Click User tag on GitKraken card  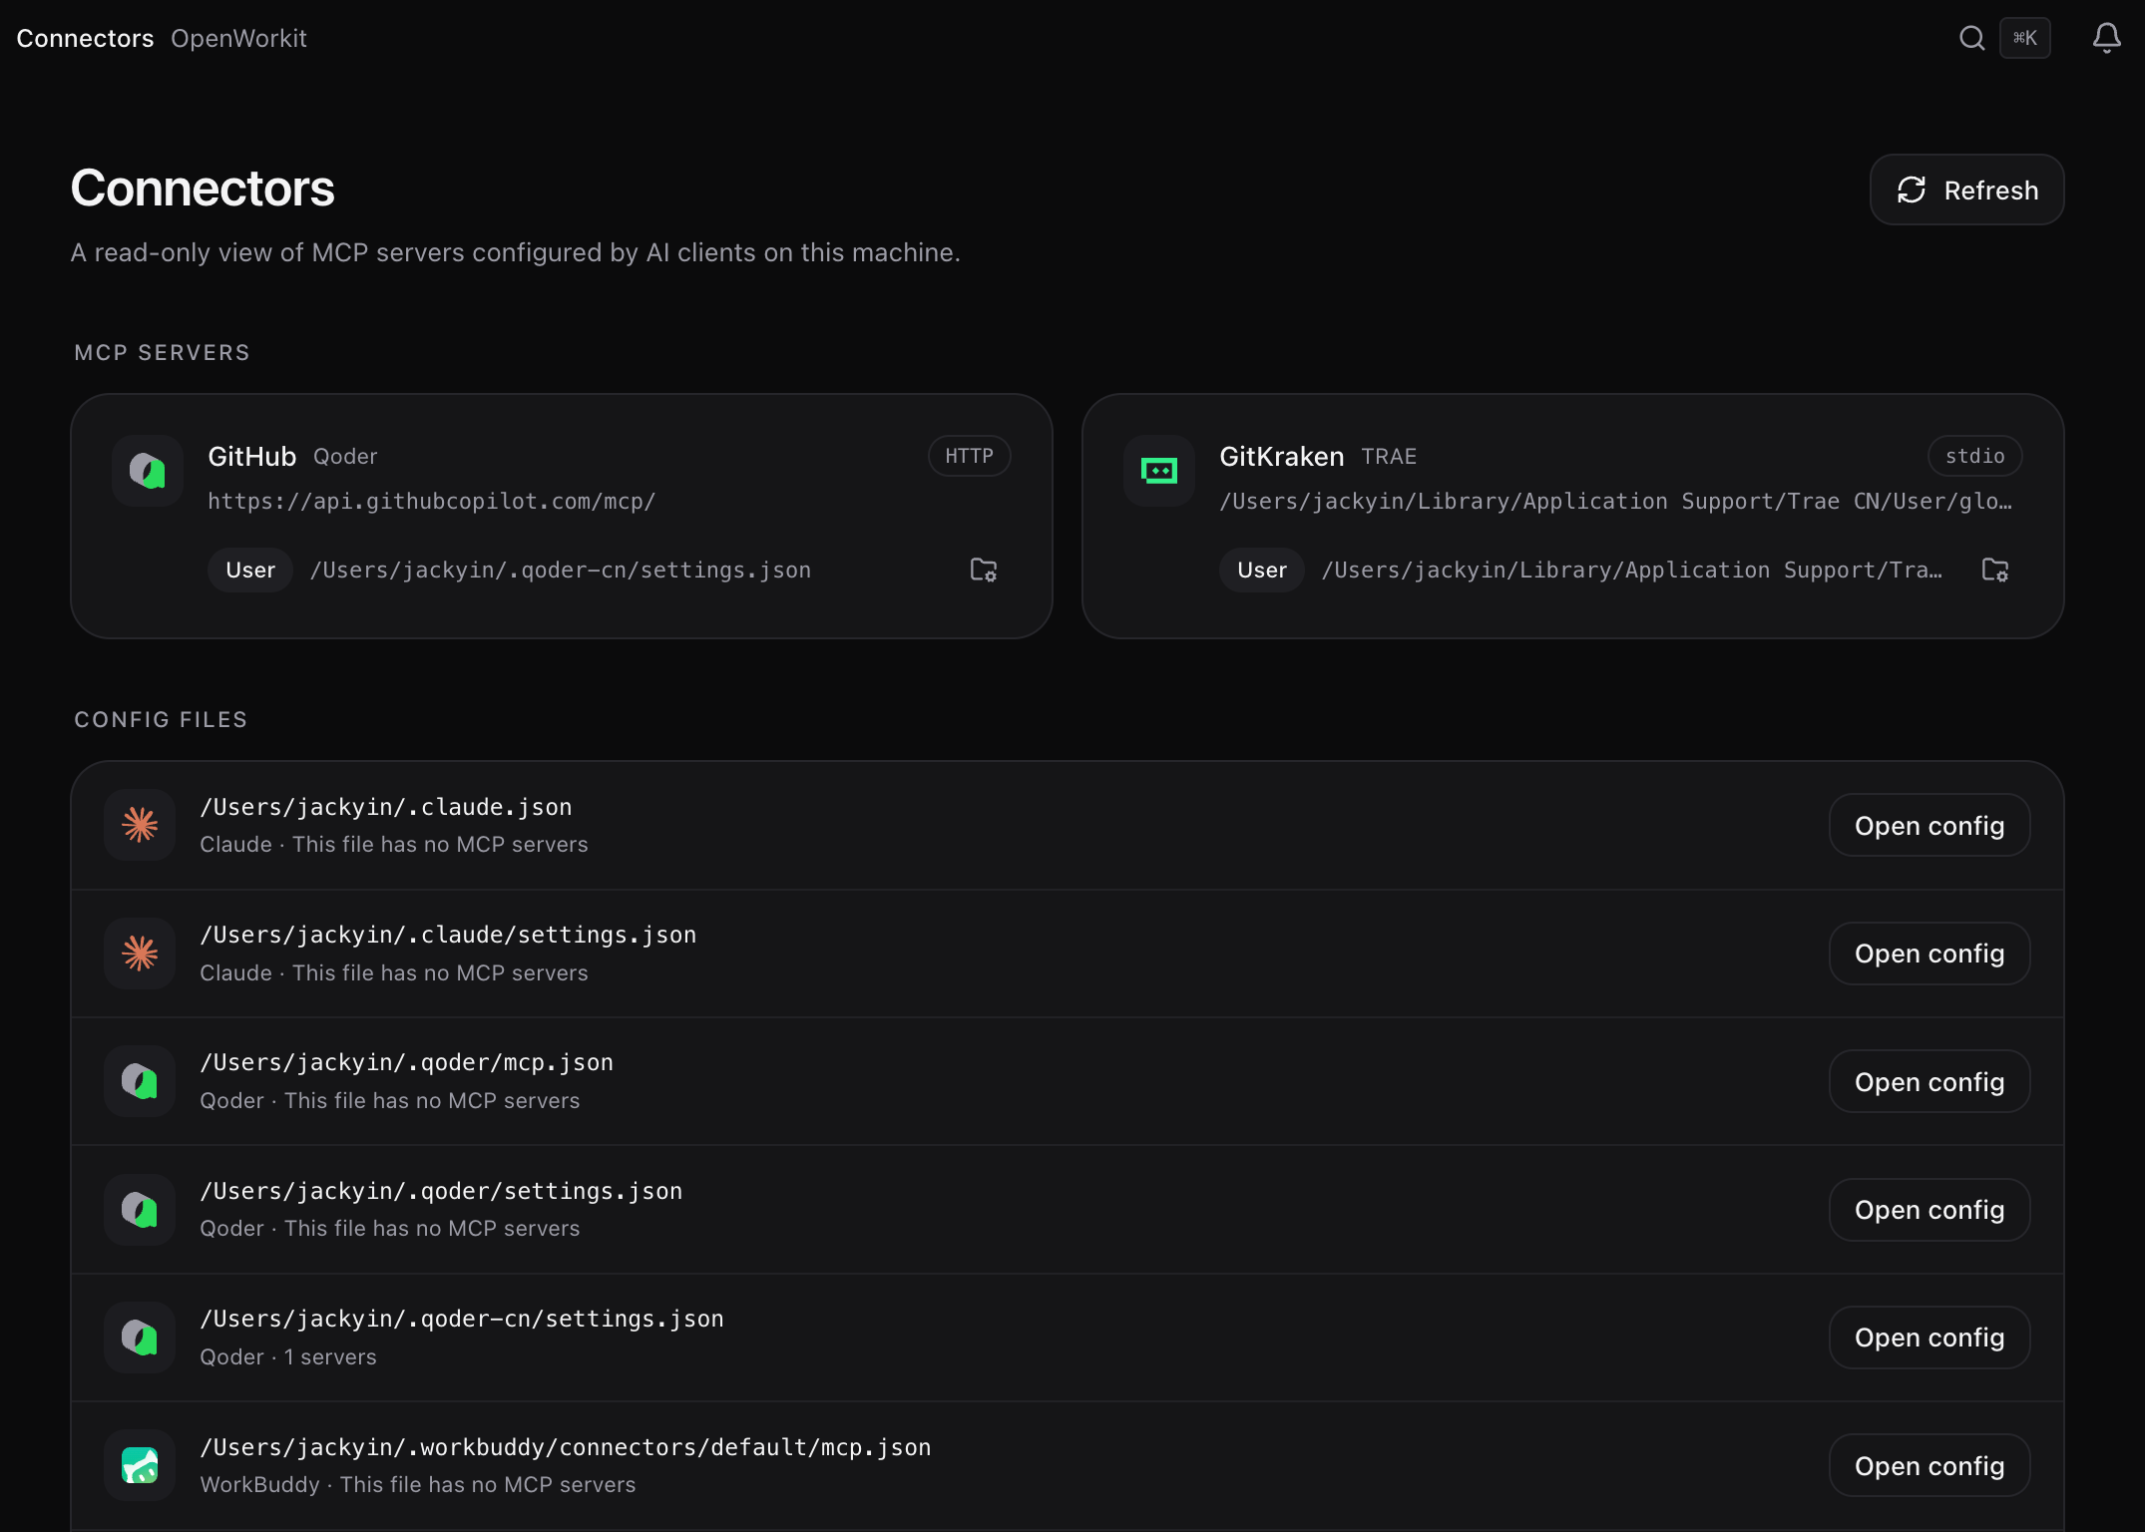point(1261,570)
